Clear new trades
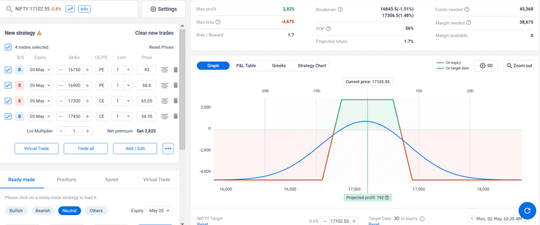Screen dimensions: 540x225 155,33
